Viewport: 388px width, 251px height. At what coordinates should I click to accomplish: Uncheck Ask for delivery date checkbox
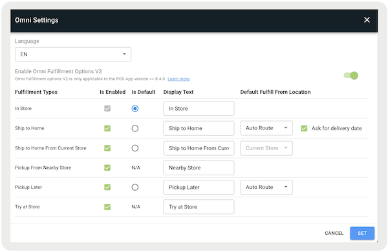pos(304,128)
